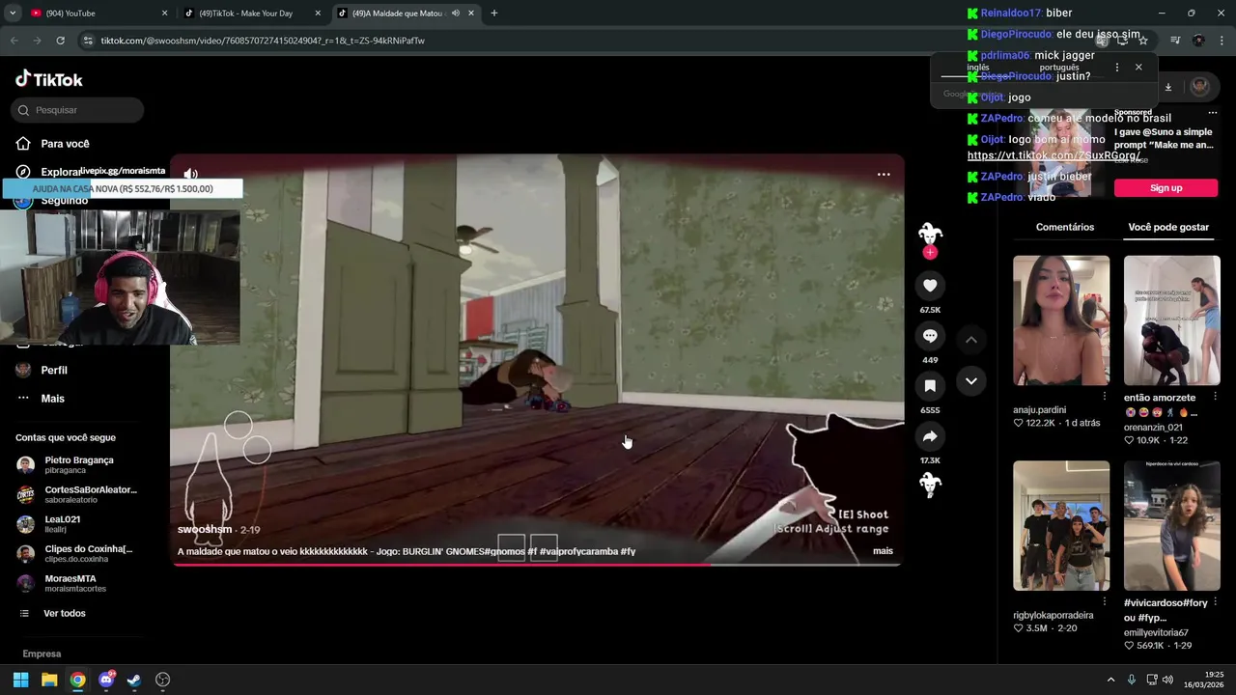This screenshot has width=1236, height=695.
Task: Open Perfil in the sidebar
Action: pyautogui.click(x=54, y=370)
